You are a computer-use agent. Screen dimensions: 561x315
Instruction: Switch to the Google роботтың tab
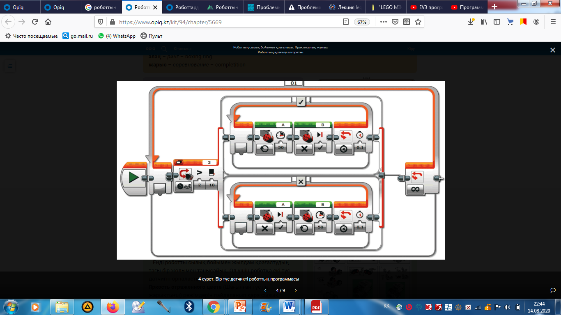pyautogui.click(x=102, y=7)
